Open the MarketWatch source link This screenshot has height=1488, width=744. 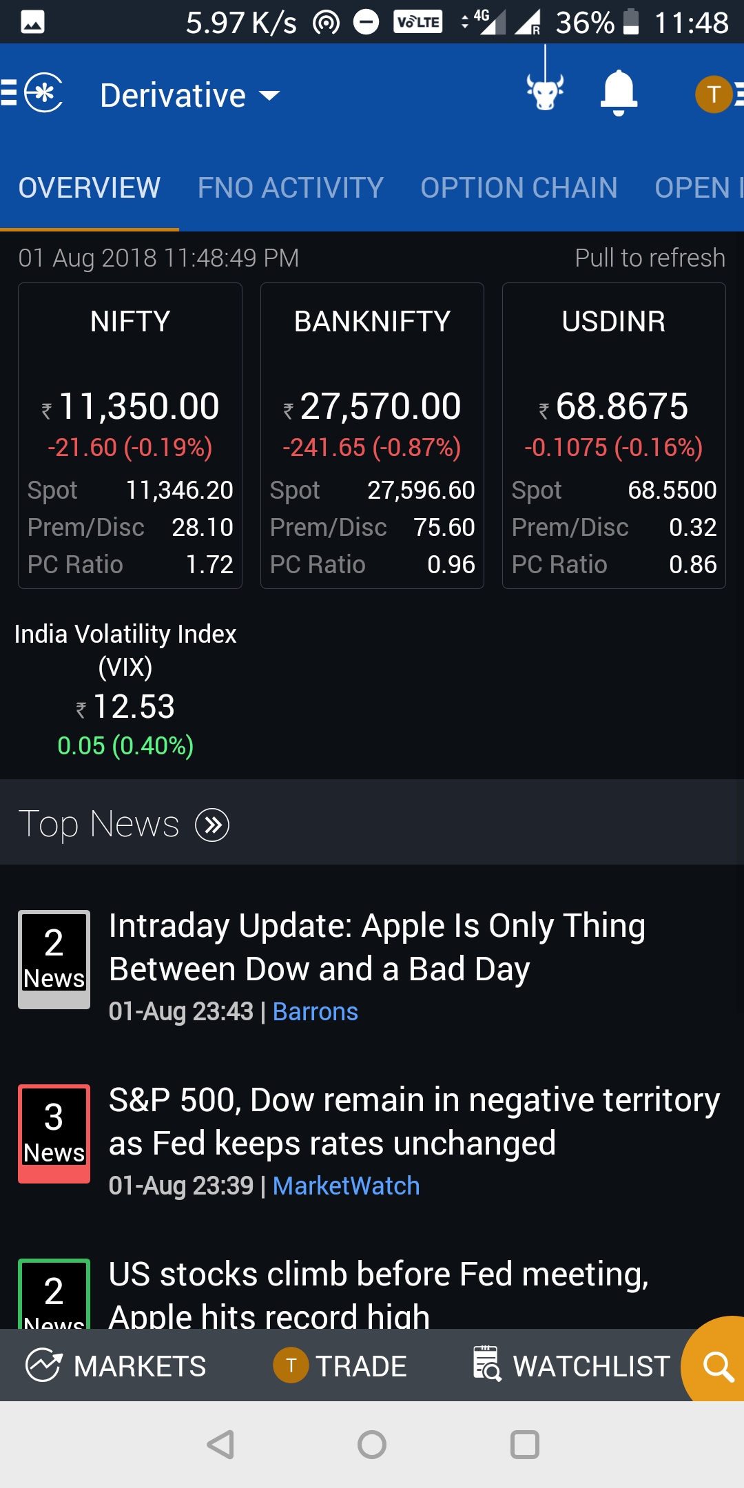tap(346, 1186)
